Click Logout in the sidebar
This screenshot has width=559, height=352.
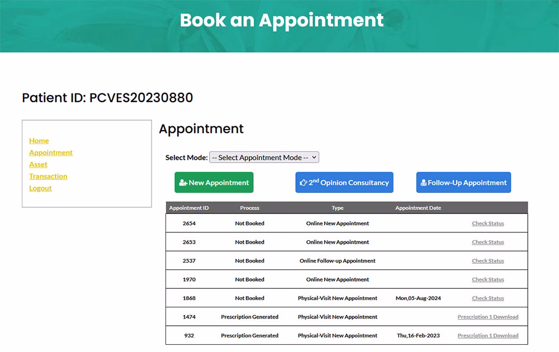click(40, 188)
